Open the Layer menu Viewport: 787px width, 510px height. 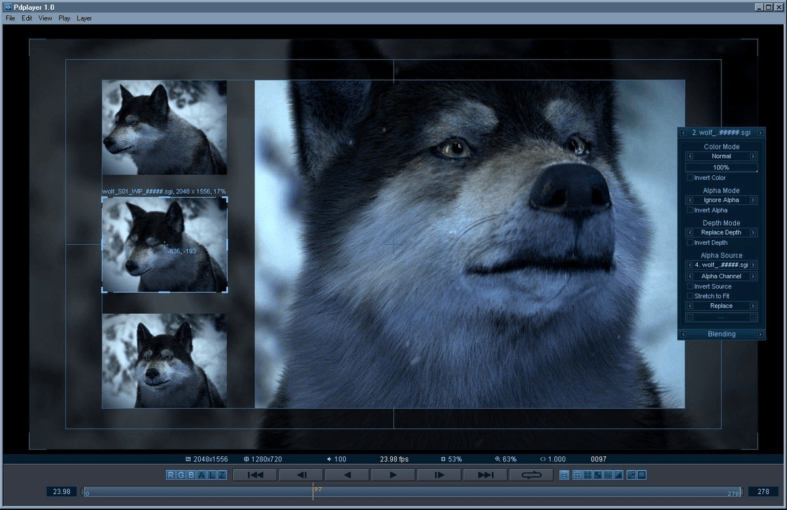click(84, 18)
